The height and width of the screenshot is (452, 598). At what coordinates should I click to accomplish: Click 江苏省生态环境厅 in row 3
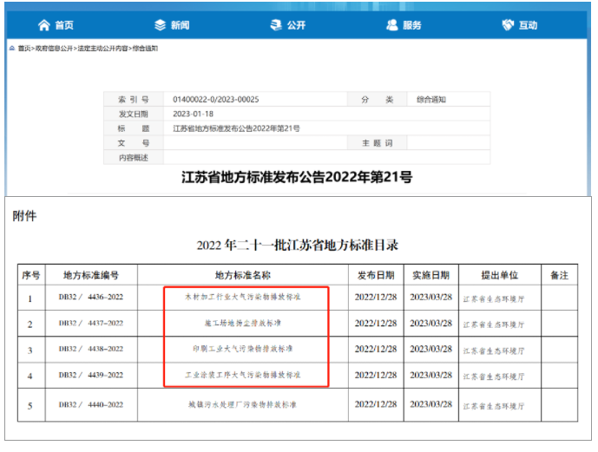[494, 351]
